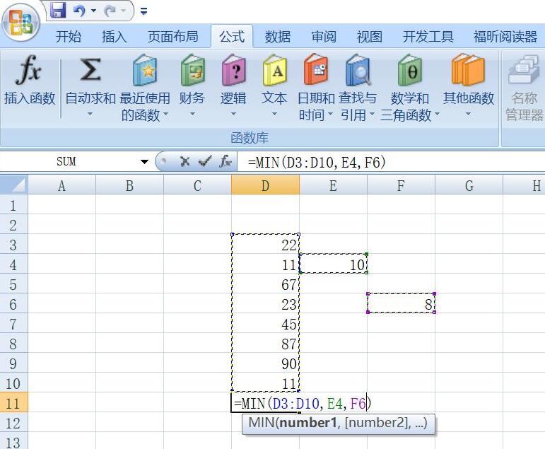This screenshot has width=545, height=449.
Task: Select row 11 header
Action: pyautogui.click(x=13, y=403)
